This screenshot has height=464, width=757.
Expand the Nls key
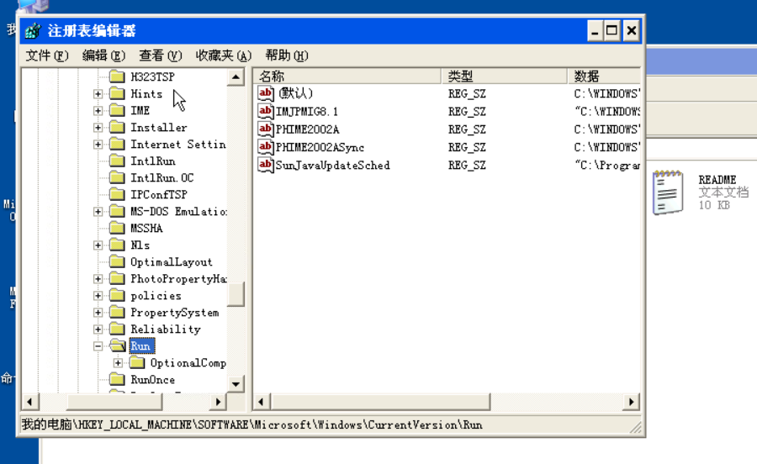click(x=98, y=245)
